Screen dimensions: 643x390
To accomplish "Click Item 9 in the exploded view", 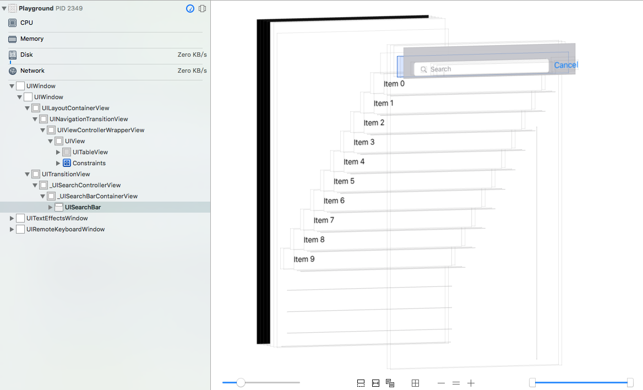I will (x=304, y=259).
